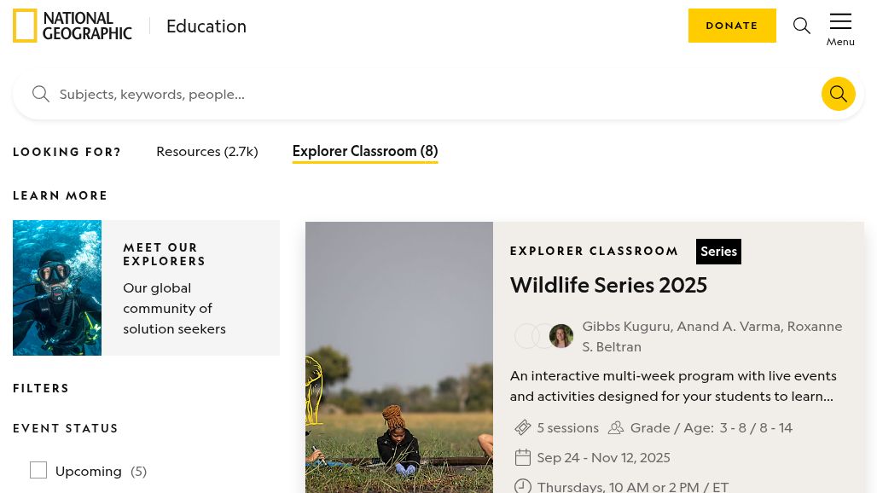The image size is (877, 493).
Task: Click the sessions ticket icon on the event card
Action: click(x=523, y=427)
